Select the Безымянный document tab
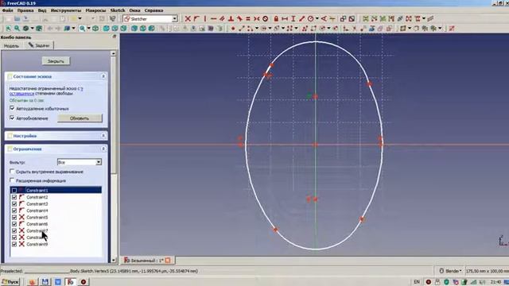This screenshot has width=509, height=286. [x=147, y=260]
